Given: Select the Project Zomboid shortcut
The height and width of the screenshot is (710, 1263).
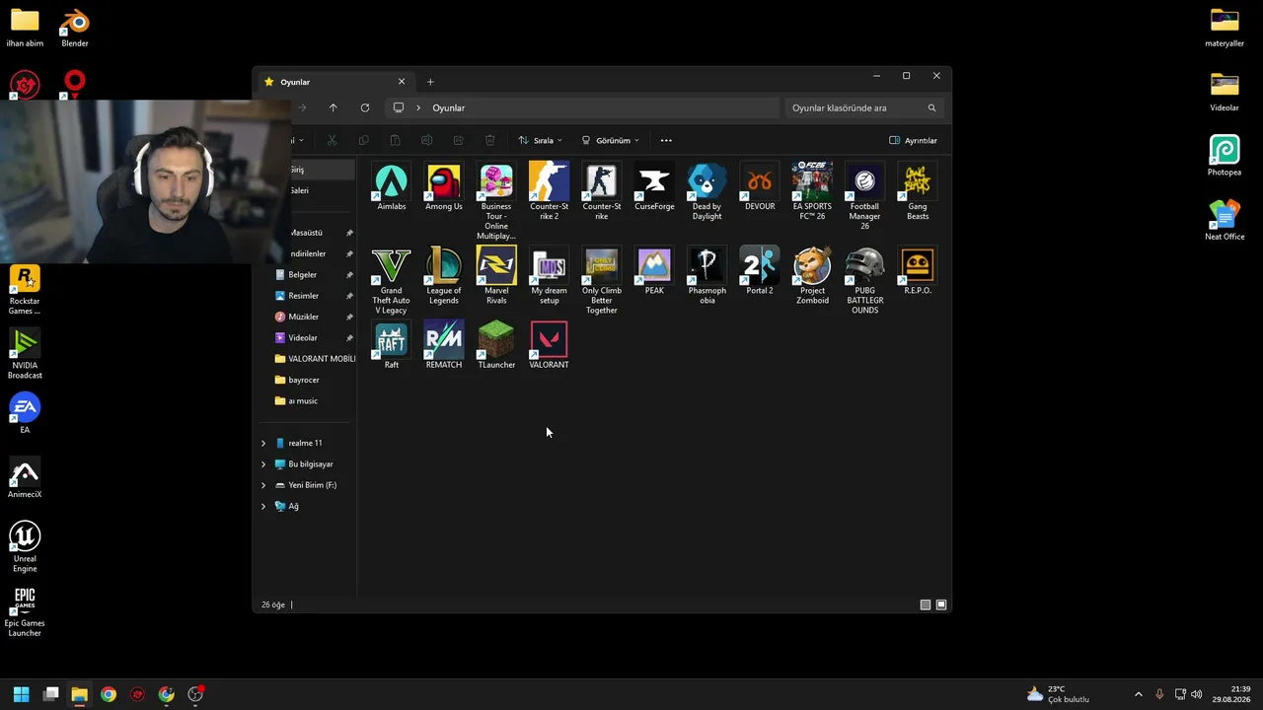Looking at the screenshot, I should tap(812, 275).
